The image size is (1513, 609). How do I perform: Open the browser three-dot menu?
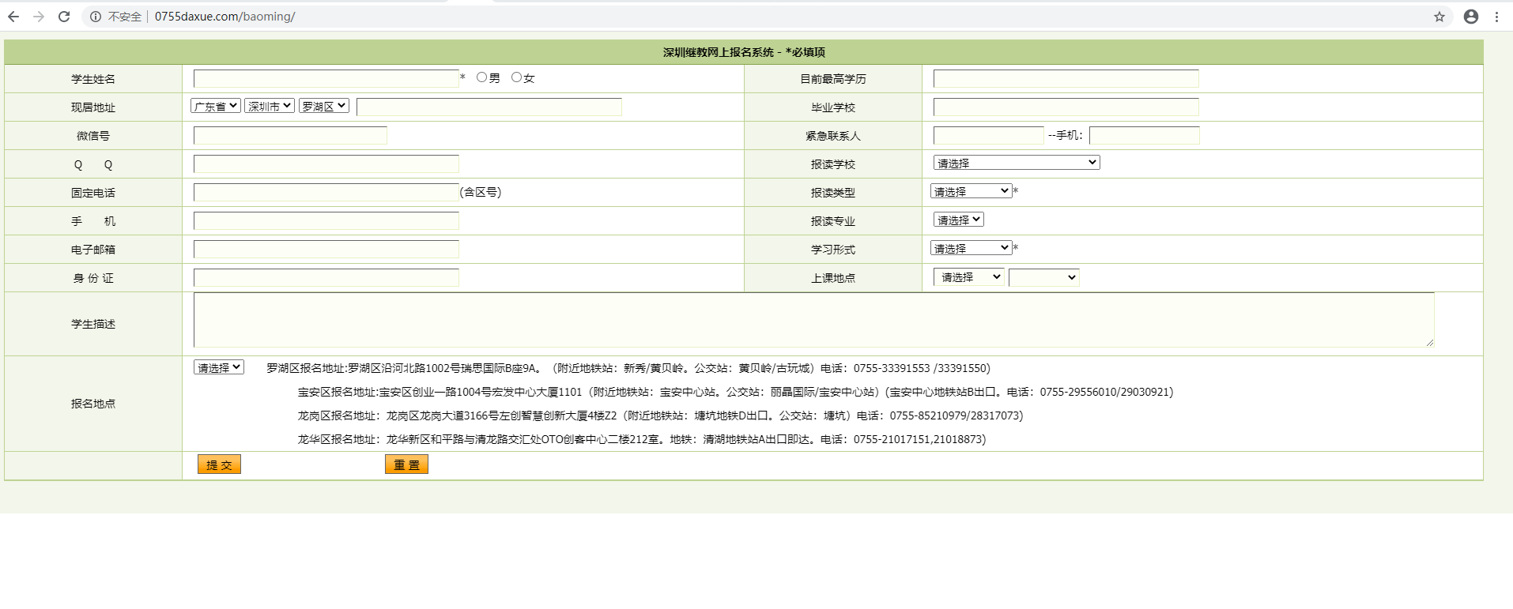[x=1496, y=17]
